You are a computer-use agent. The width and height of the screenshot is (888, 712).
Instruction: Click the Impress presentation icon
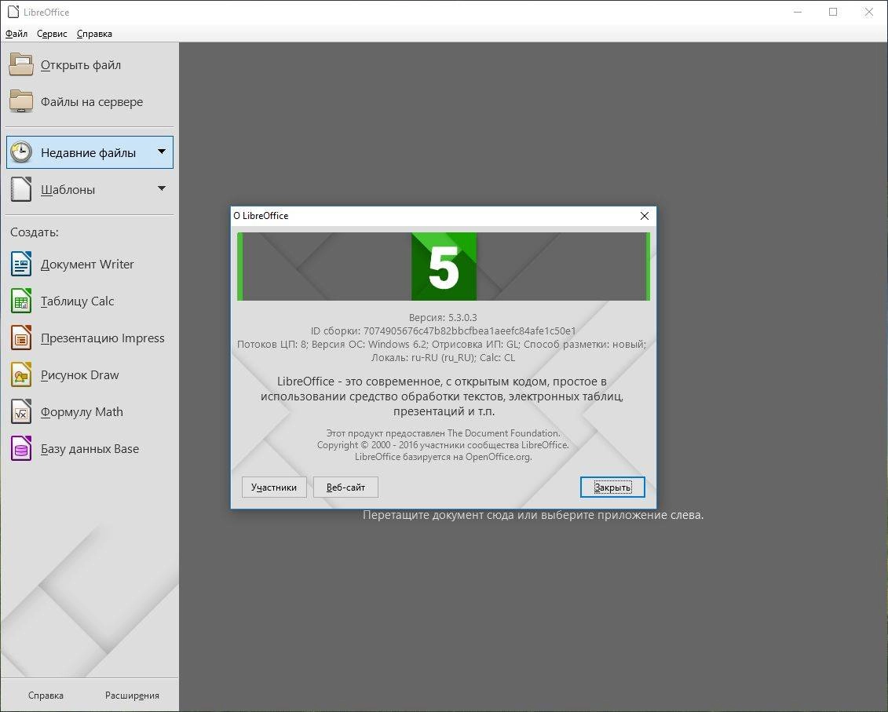click(x=21, y=338)
